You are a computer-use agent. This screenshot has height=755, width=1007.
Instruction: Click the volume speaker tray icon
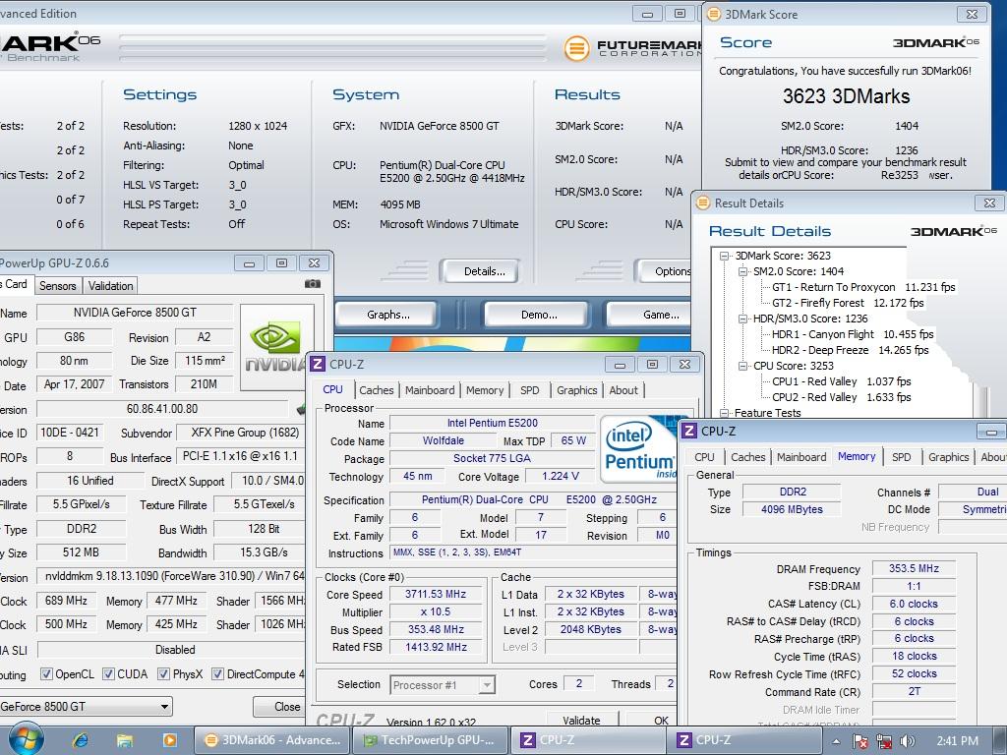(907, 741)
